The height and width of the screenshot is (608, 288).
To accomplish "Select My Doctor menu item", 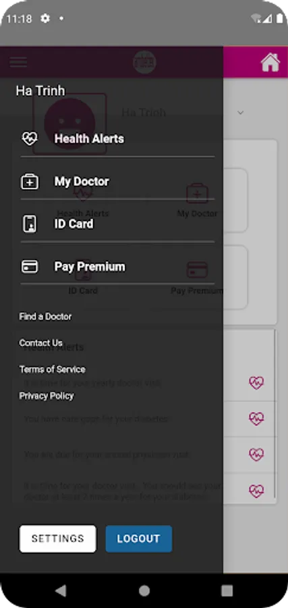I will [x=117, y=182].
